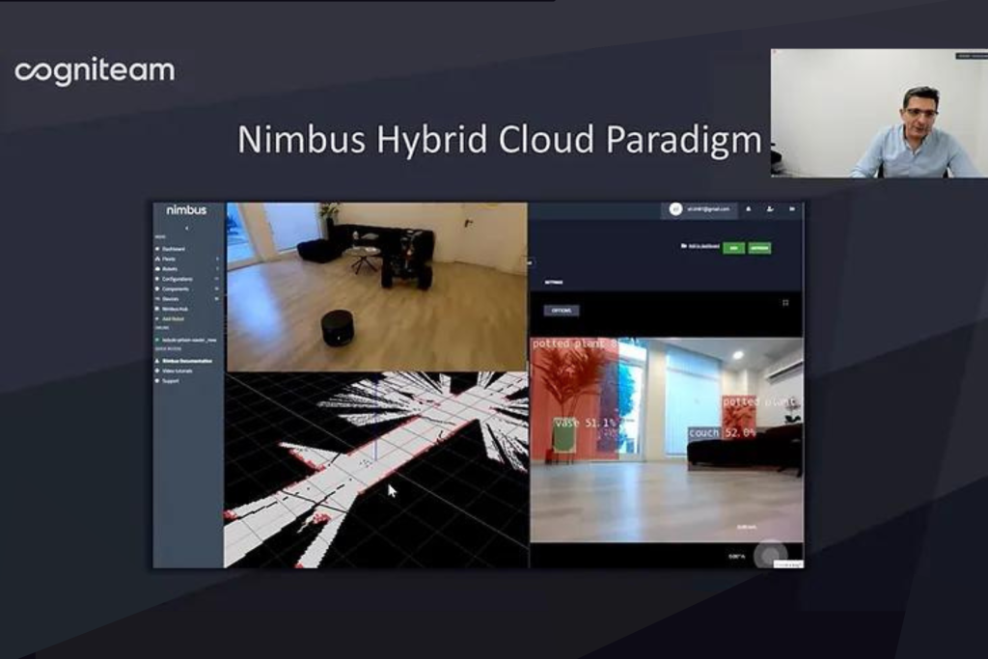The image size is (988, 659).
Task: Open the user account email menu
Action: click(x=708, y=209)
